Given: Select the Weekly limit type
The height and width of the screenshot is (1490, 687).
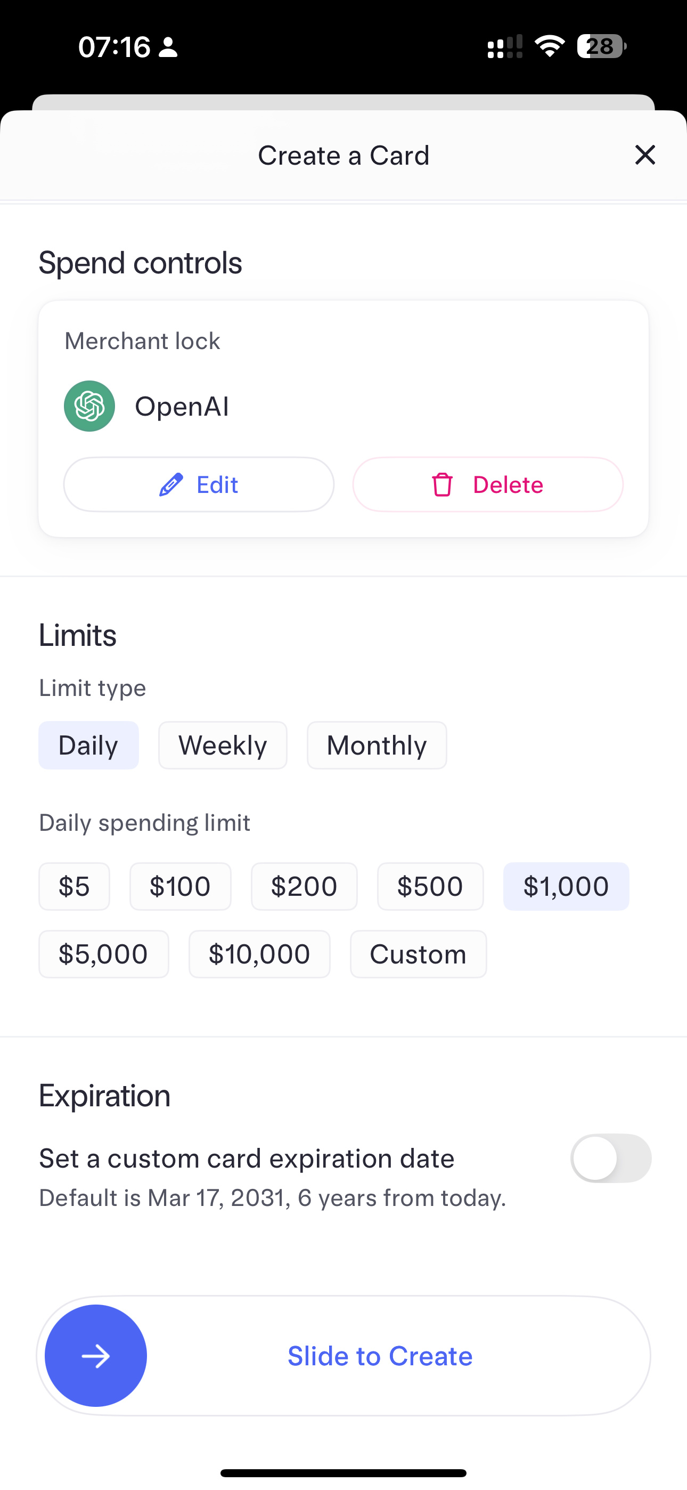Looking at the screenshot, I should 223,745.
